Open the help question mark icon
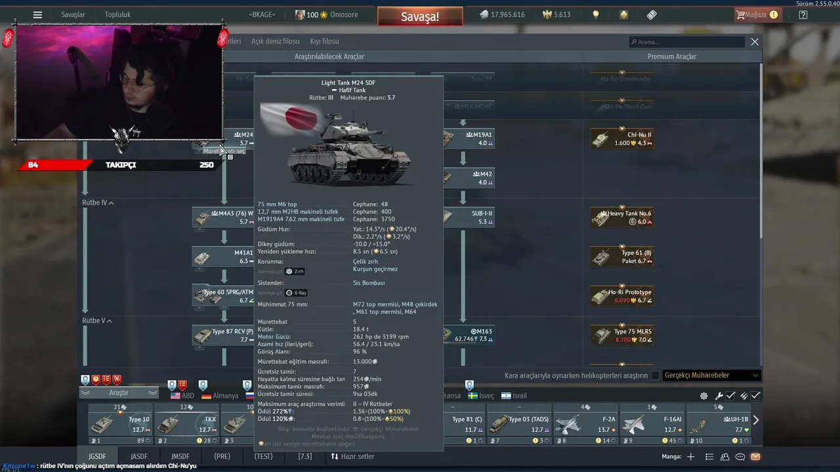The image size is (840, 472). [803, 14]
